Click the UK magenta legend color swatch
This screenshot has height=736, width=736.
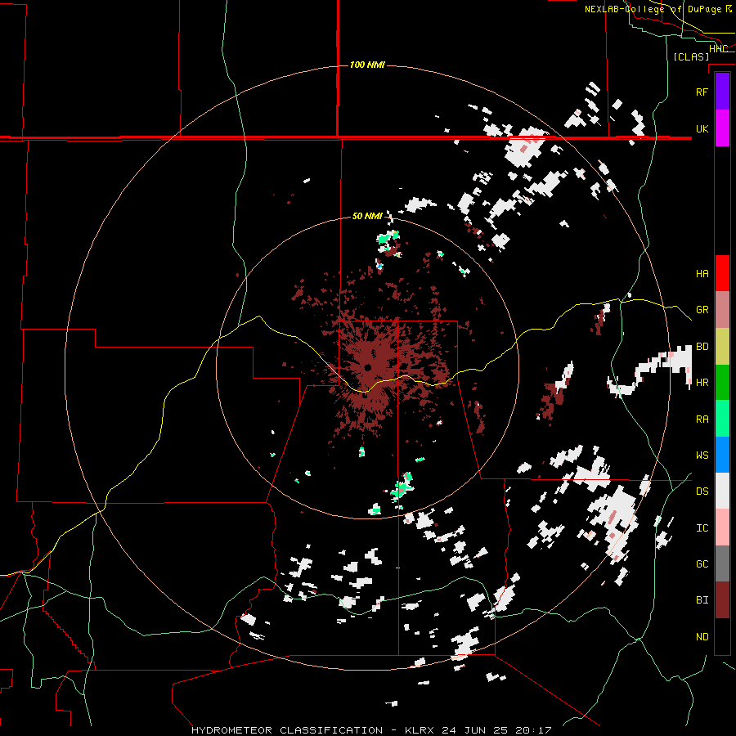[x=722, y=128]
